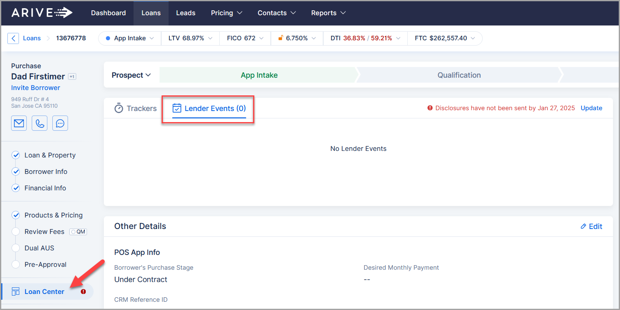Click the pencil Edit icon in Other Details
Screen dimensions: 620x310
(x=583, y=227)
